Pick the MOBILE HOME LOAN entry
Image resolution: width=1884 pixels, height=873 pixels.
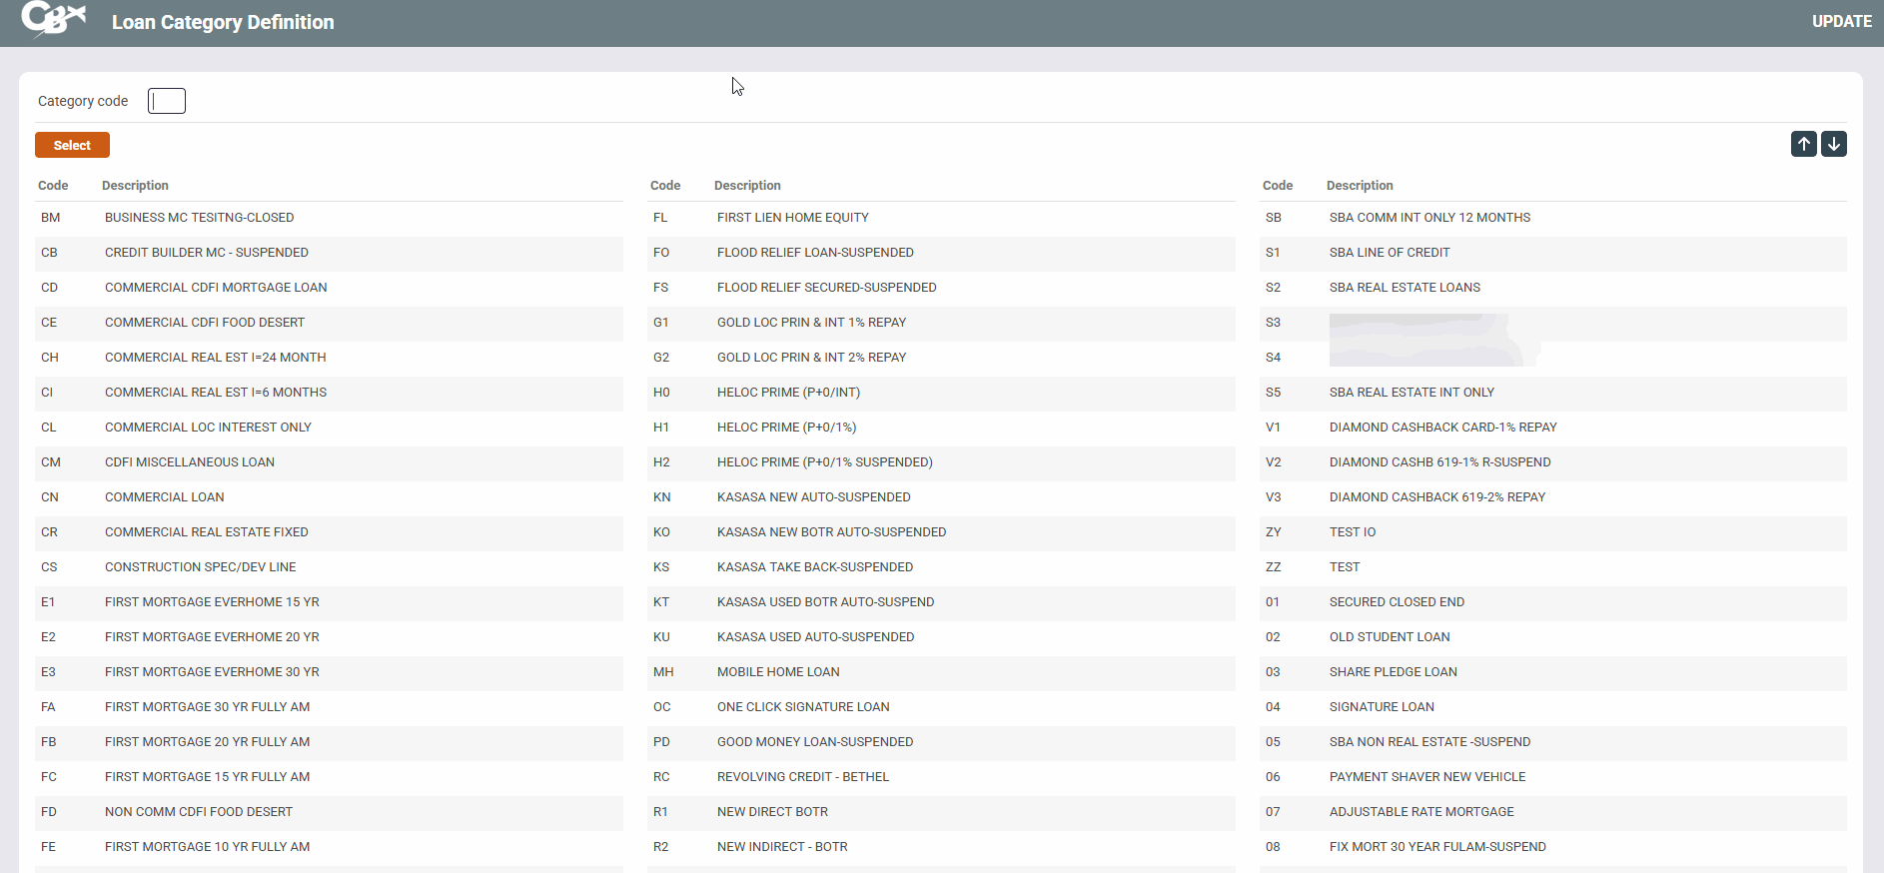778,672
